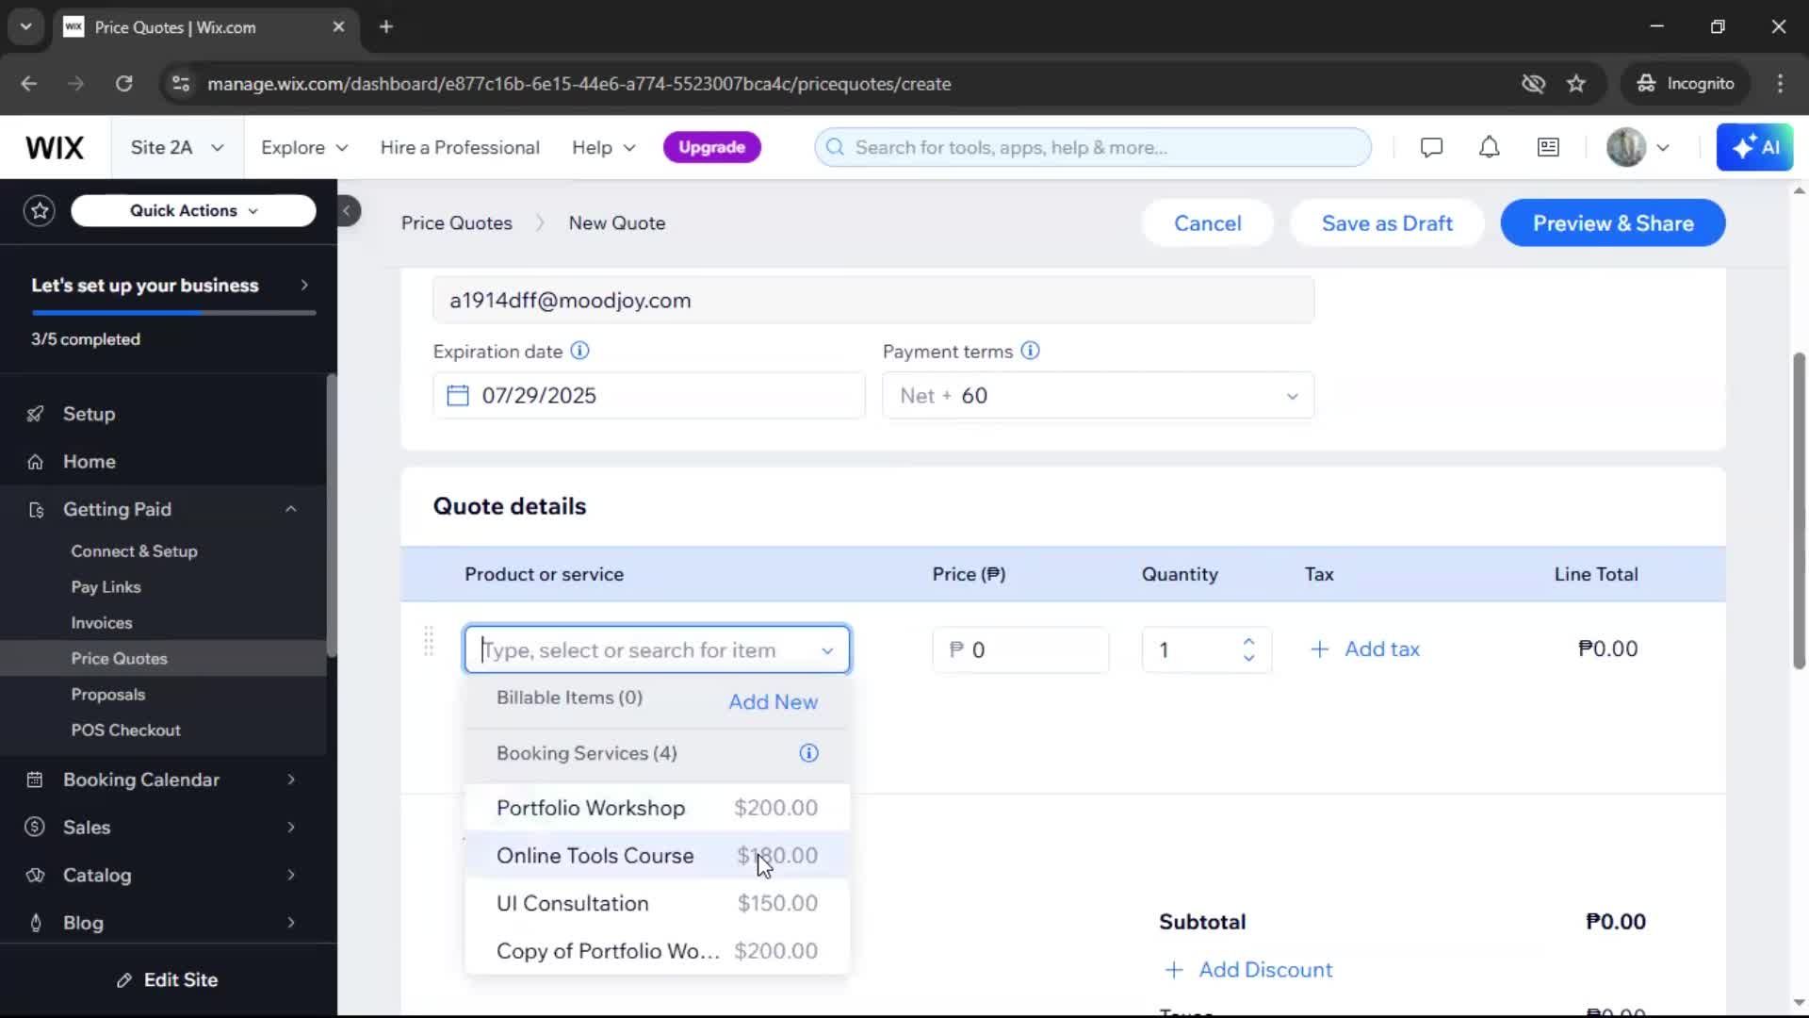Viewport: 1809px width, 1018px height.
Task: Open Connect & Setup in sidebar
Action: 134,551
